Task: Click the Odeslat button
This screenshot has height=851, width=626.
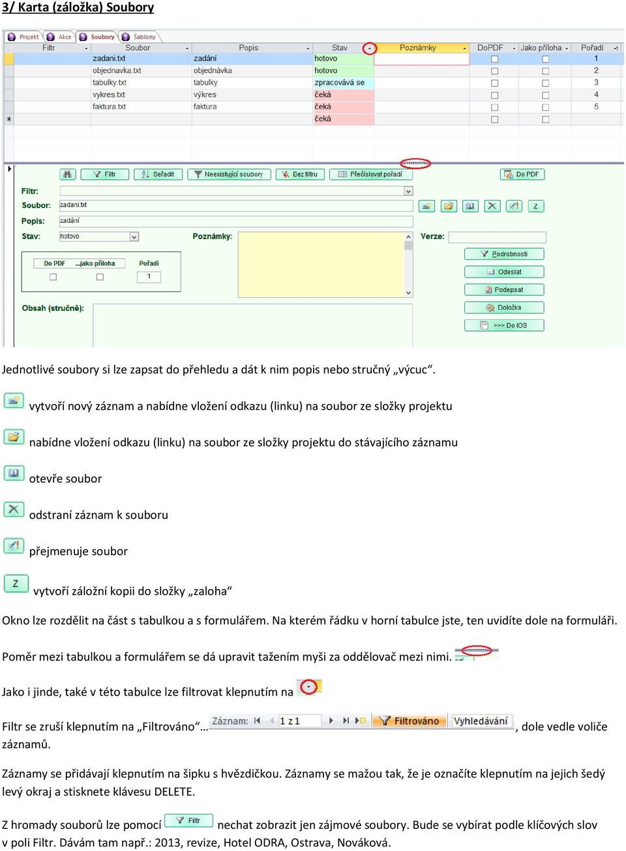Action: 504,272
